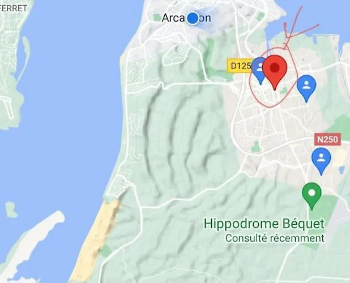Tap the FERRET label at top left
Viewport: 350px width, 283px height.
coord(14,8)
